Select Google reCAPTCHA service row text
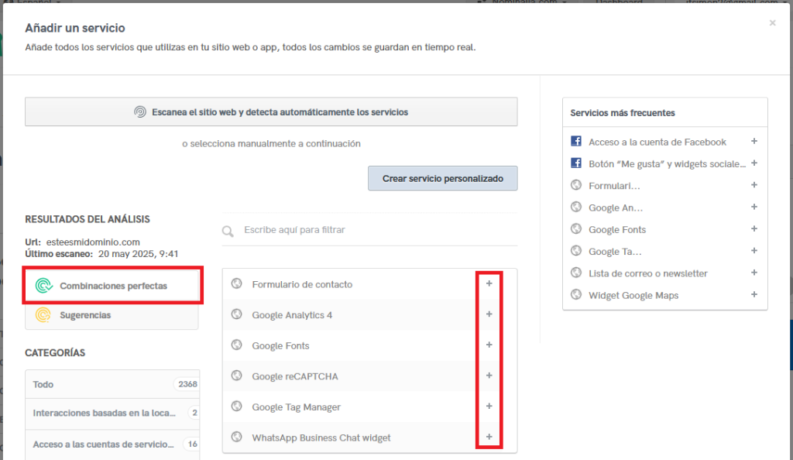 pyautogui.click(x=295, y=376)
